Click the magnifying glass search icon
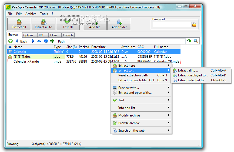The height and width of the screenshot is (152, 234). pos(196,41)
